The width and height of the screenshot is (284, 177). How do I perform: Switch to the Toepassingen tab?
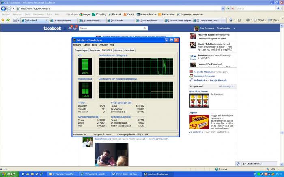(81, 51)
